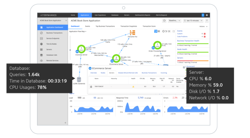Open the Code Problems link
The image size is (250, 138).
pos(182,37)
